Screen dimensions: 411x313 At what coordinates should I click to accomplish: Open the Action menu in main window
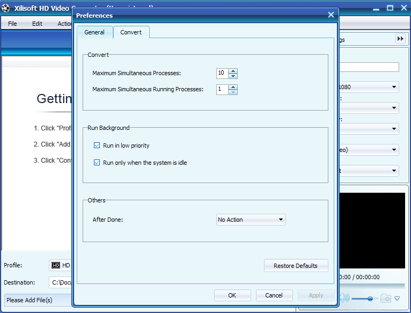[x=64, y=24]
